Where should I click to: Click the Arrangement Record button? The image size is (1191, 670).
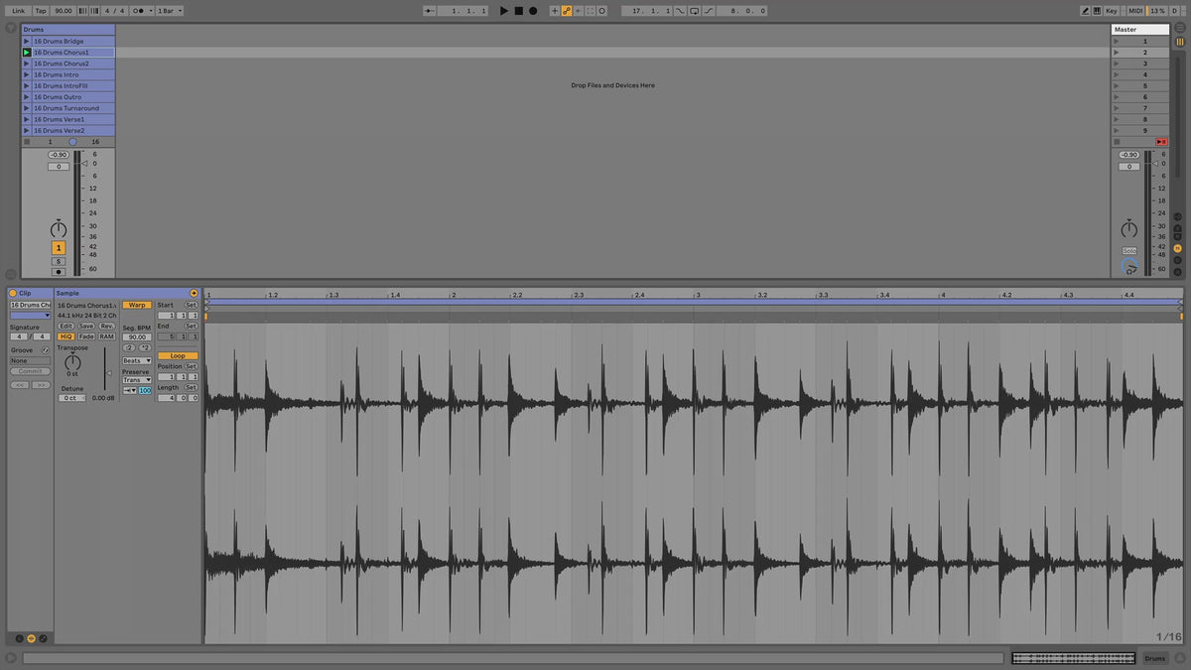click(x=533, y=11)
